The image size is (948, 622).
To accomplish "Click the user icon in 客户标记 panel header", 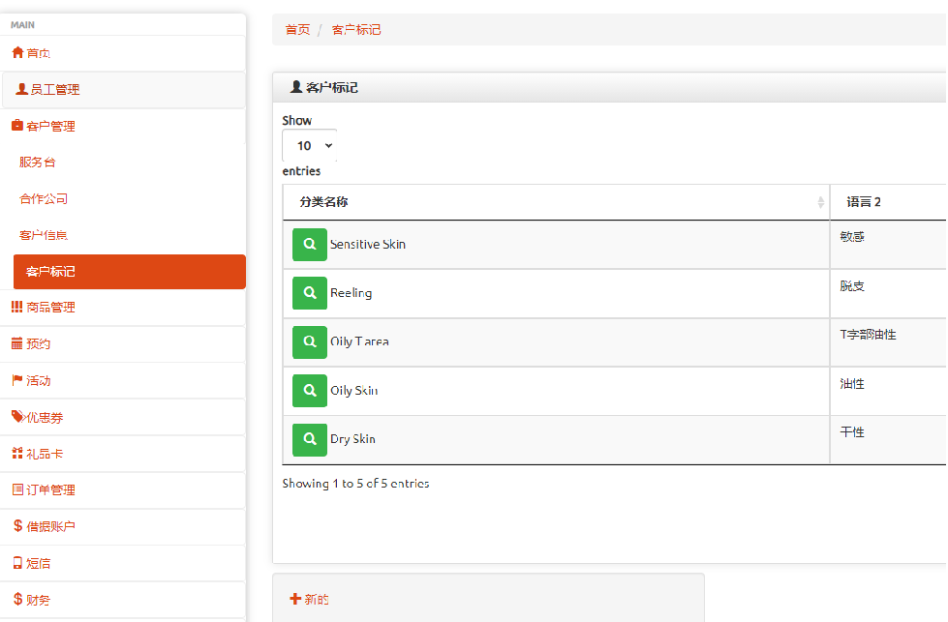I will click(296, 87).
